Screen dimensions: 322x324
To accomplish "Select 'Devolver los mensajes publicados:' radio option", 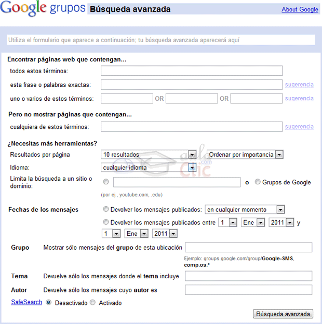I will 106,210.
